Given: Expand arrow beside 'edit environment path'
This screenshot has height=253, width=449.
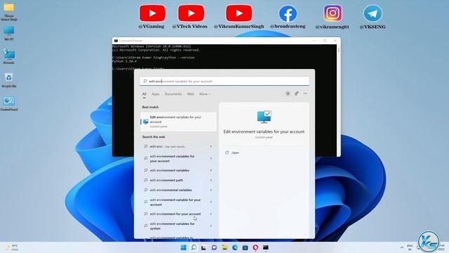Looking at the screenshot, I should (211, 180).
